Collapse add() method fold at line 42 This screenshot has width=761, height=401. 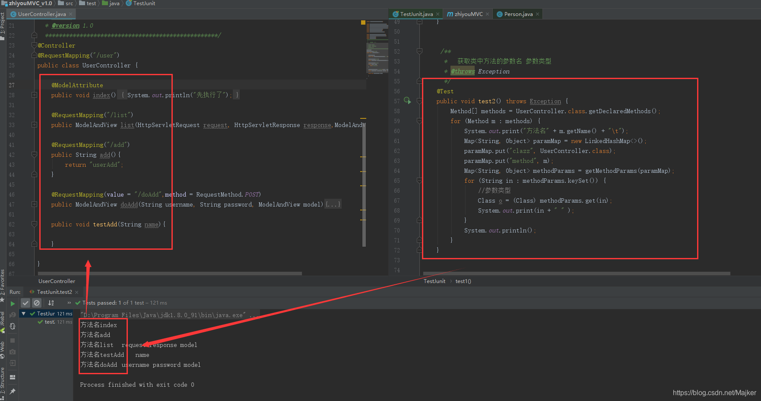pyautogui.click(x=34, y=155)
